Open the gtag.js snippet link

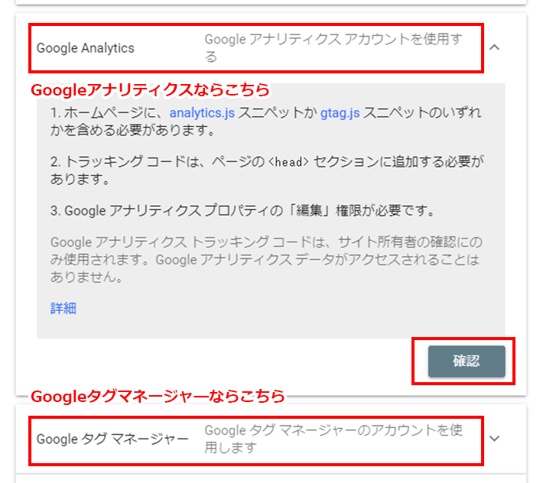point(340,113)
